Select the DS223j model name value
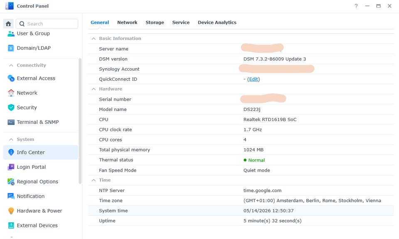This screenshot has width=399, height=239. (x=252, y=109)
